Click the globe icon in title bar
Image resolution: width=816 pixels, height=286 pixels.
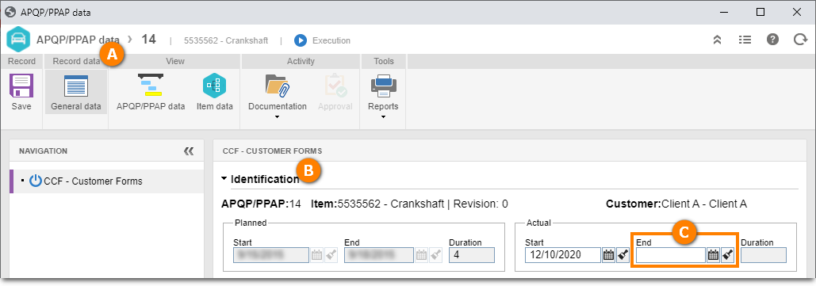click(x=10, y=12)
